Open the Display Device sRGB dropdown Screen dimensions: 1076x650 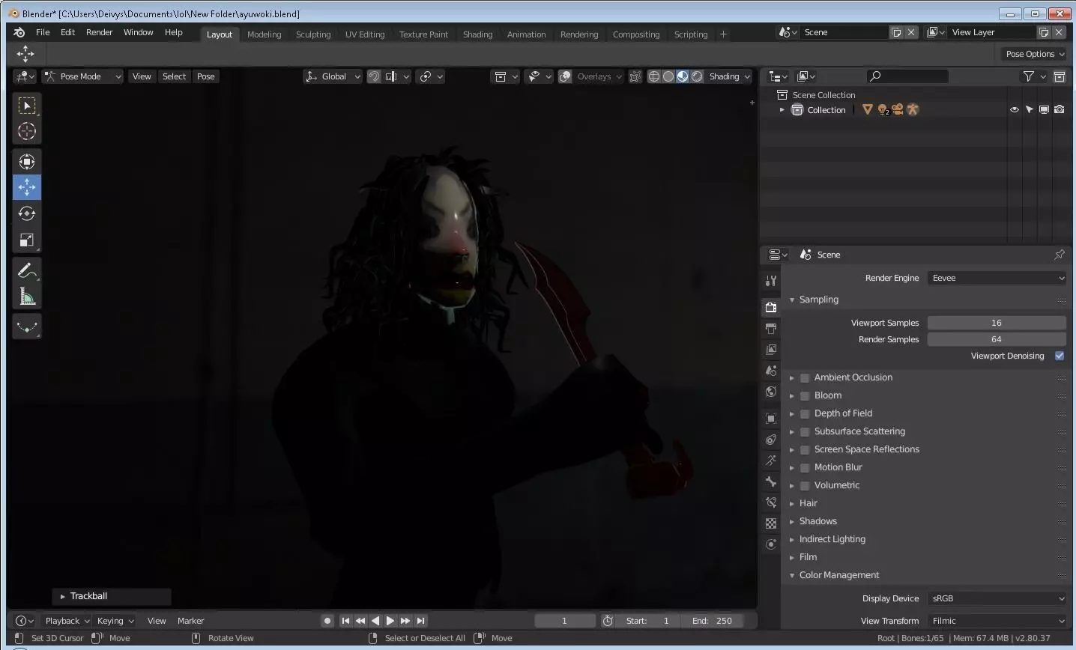point(997,598)
